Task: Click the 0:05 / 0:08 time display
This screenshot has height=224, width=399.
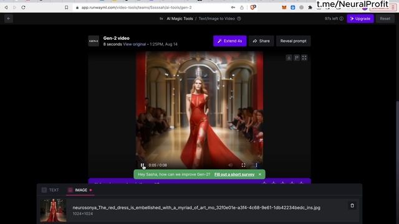Action: (158, 165)
